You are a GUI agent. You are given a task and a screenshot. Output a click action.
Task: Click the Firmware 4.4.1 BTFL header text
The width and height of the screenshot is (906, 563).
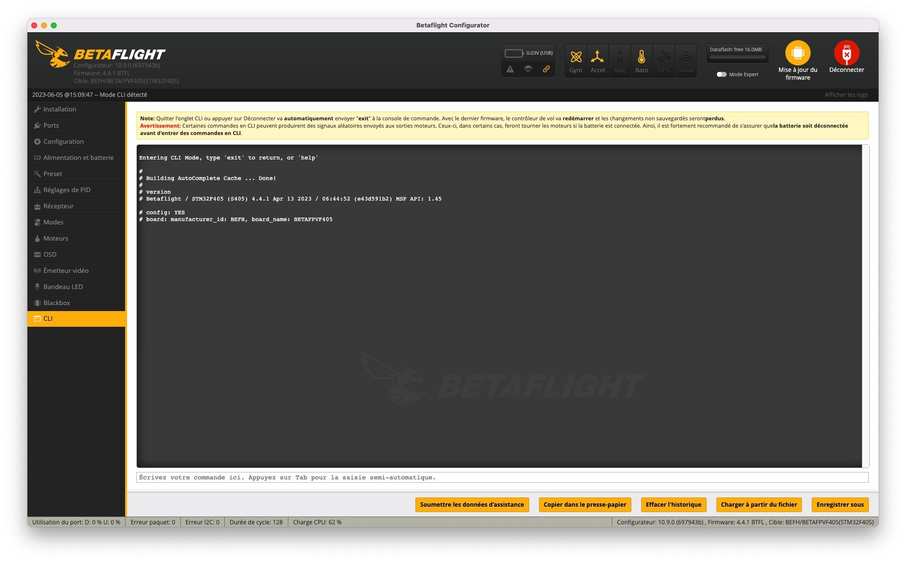pos(102,73)
